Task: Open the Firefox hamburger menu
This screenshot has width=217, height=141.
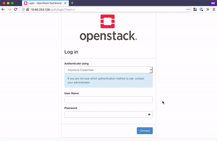Action: click(x=214, y=9)
